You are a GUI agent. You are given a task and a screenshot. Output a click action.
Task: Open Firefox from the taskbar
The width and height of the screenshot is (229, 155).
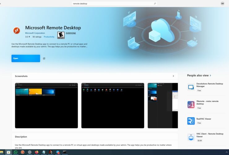[37, 152]
